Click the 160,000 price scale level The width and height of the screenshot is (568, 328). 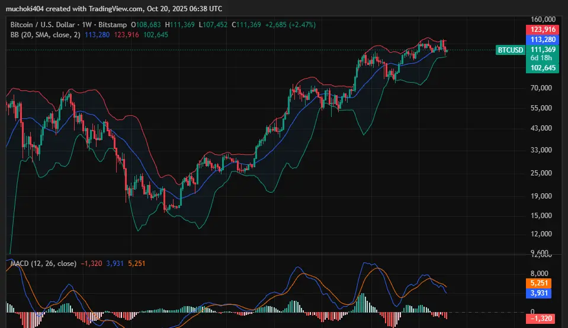coord(543,20)
